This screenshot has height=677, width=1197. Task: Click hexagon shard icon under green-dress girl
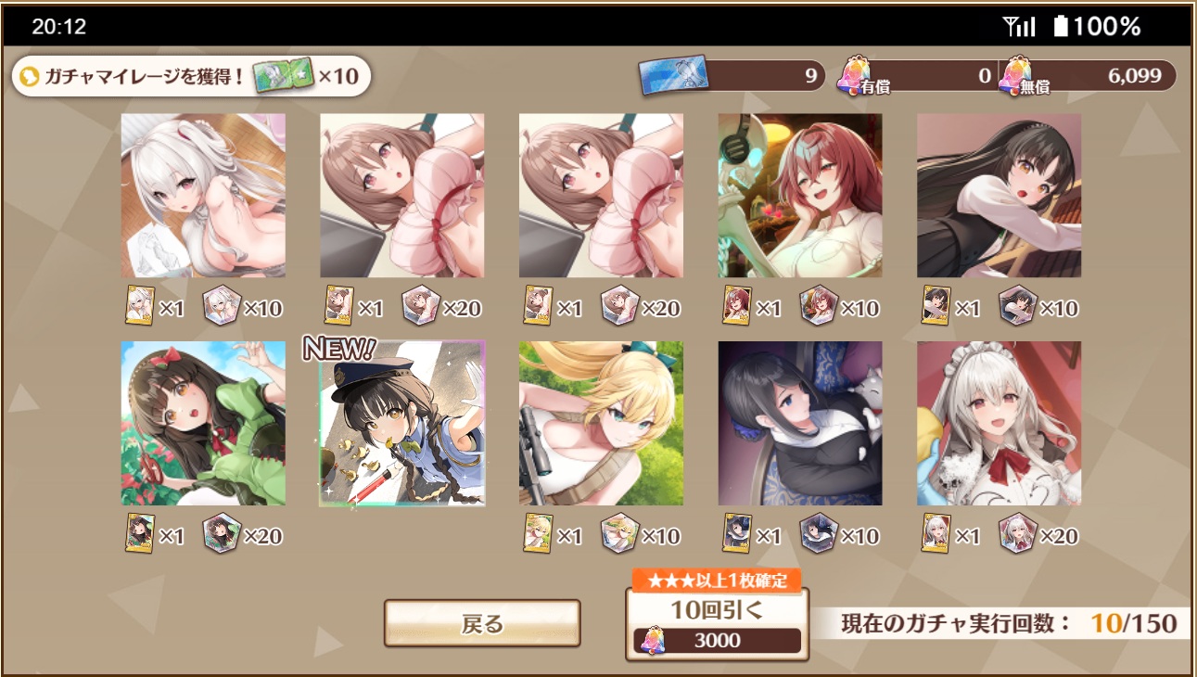click(x=222, y=533)
